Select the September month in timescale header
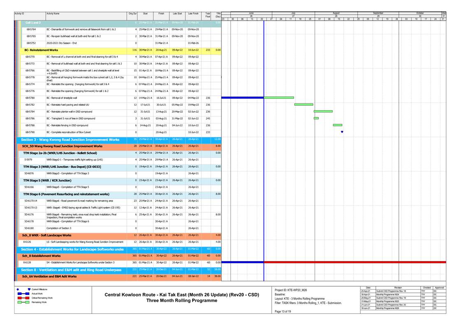473x334 pixels. pos(378,13)
